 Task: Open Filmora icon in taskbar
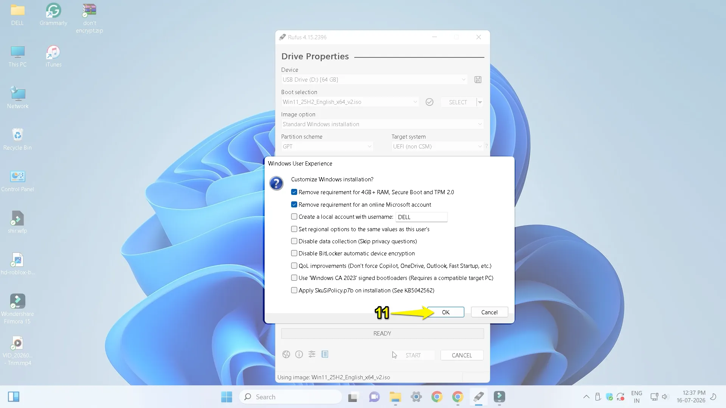point(500,397)
